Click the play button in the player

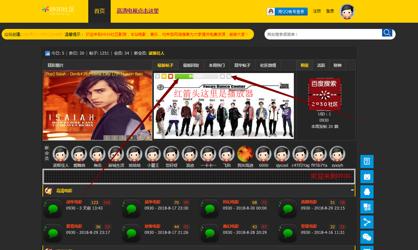click(157, 76)
